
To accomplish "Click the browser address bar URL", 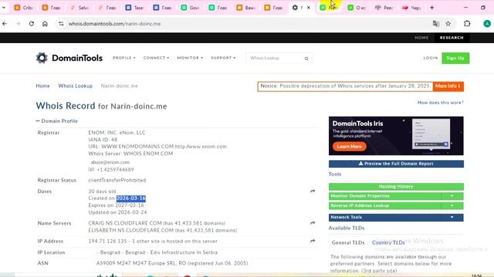I will (x=114, y=24).
